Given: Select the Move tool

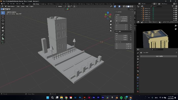Looking at the screenshot, I should click(x=3, y=20).
